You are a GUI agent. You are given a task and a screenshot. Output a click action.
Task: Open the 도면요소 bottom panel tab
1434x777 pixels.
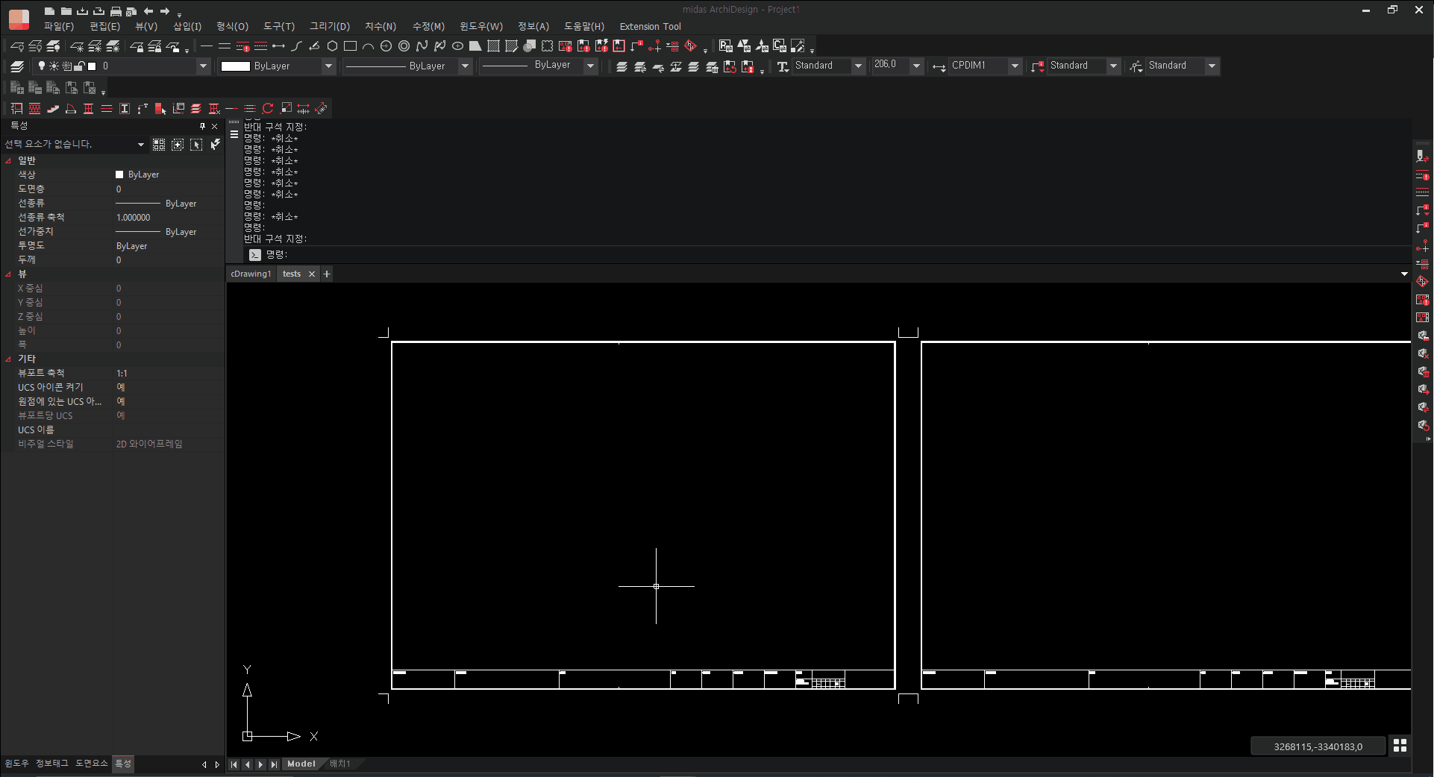click(91, 763)
